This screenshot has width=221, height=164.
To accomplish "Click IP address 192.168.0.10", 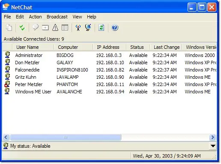I will [x=110, y=63].
